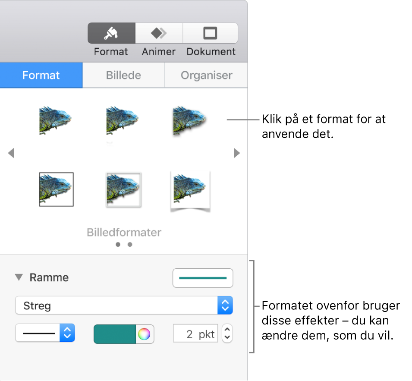Click the Ramme section label
This screenshot has height=381, width=412.
click(49, 277)
